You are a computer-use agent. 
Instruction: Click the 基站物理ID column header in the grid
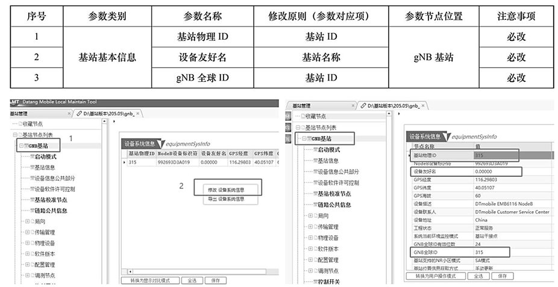141,153
